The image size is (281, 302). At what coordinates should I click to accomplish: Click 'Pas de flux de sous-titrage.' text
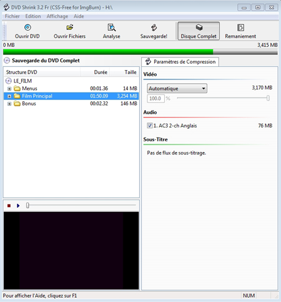pyautogui.click(x=177, y=153)
